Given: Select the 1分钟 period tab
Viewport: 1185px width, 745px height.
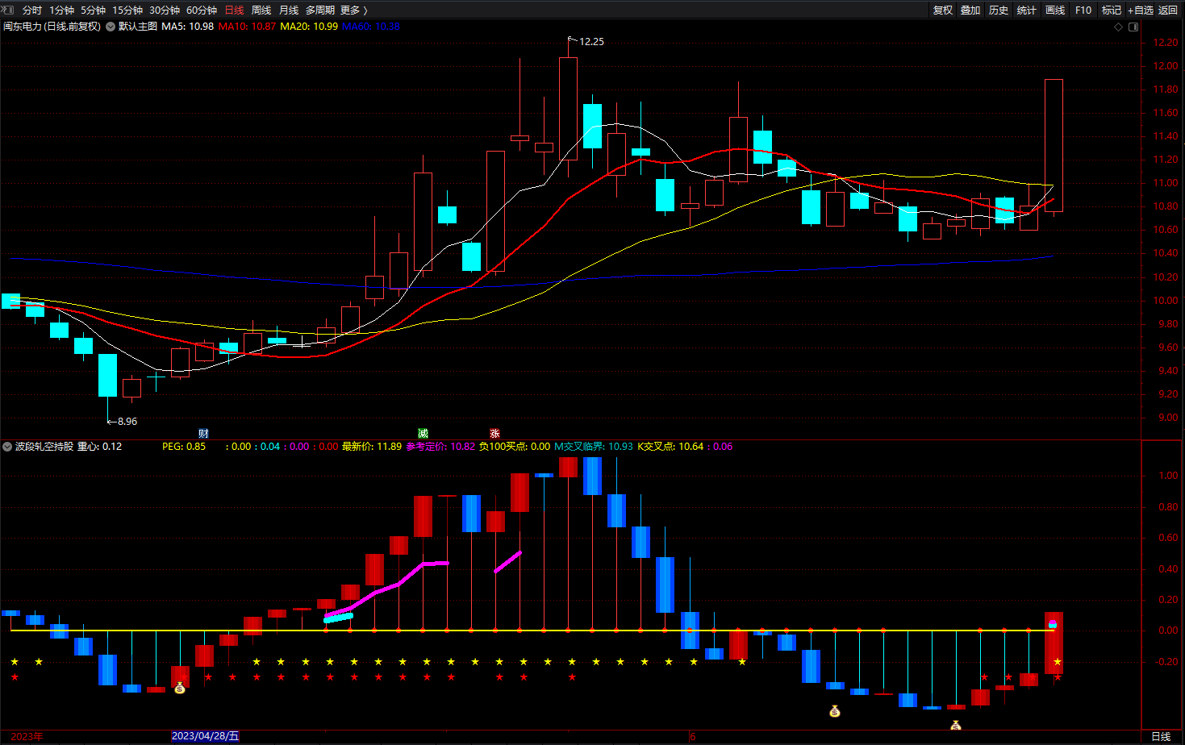Looking at the screenshot, I should click(x=61, y=10).
